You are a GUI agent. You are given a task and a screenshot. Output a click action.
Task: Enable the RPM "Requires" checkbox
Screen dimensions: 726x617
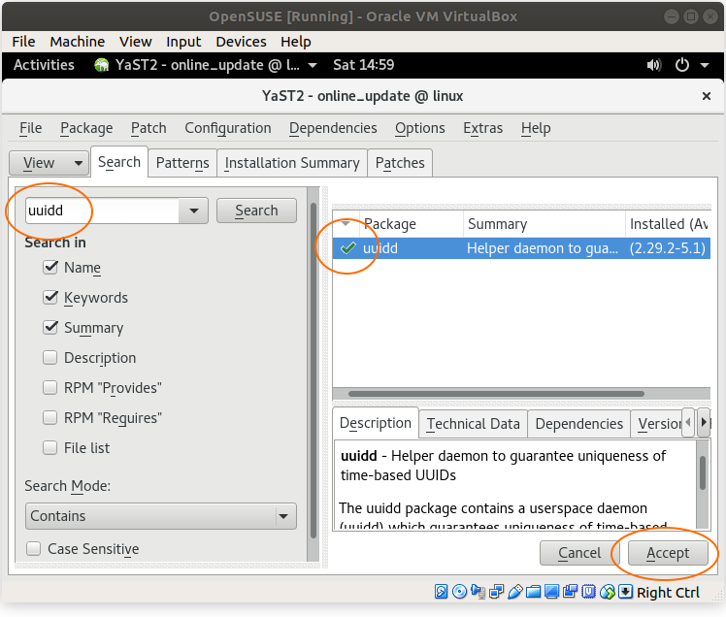point(50,417)
